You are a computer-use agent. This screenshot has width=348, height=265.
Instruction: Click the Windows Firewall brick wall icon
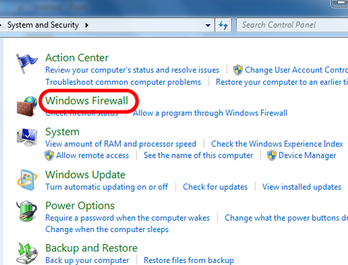click(27, 106)
